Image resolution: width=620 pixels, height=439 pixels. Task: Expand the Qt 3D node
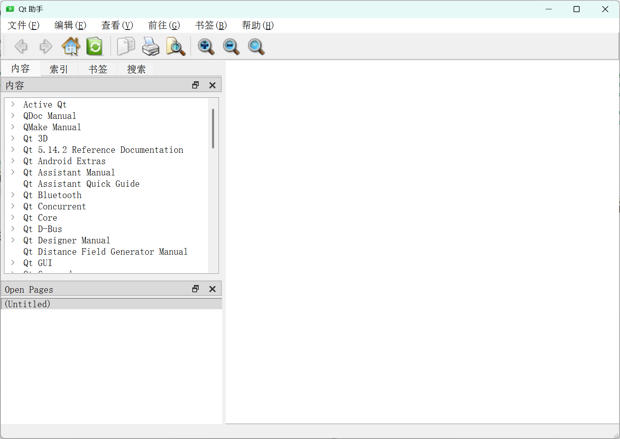click(13, 138)
